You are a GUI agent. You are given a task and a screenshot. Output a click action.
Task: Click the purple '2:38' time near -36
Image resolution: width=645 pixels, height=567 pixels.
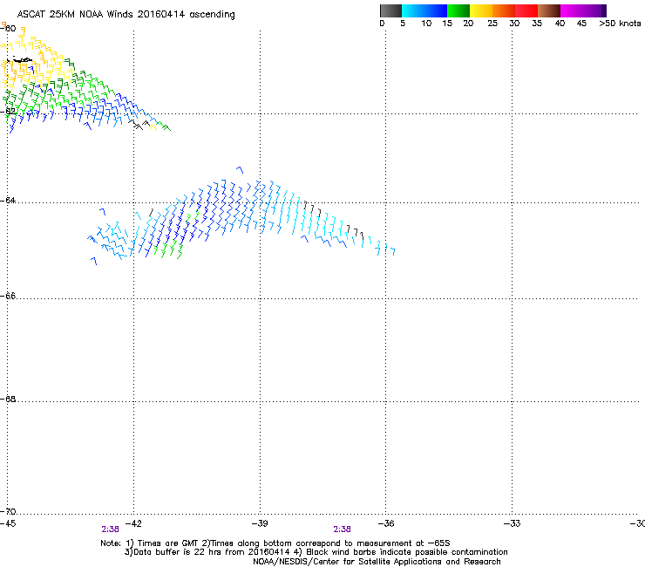343,529
